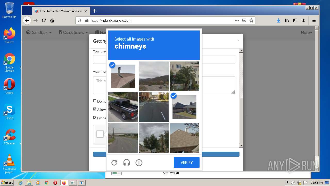
Task: Select Firefox taskbar button
Action: click(x=64, y=183)
